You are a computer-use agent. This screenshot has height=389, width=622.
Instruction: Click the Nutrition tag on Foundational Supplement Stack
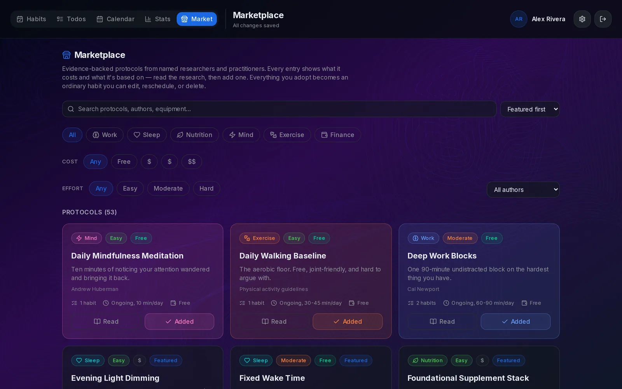tap(428, 361)
